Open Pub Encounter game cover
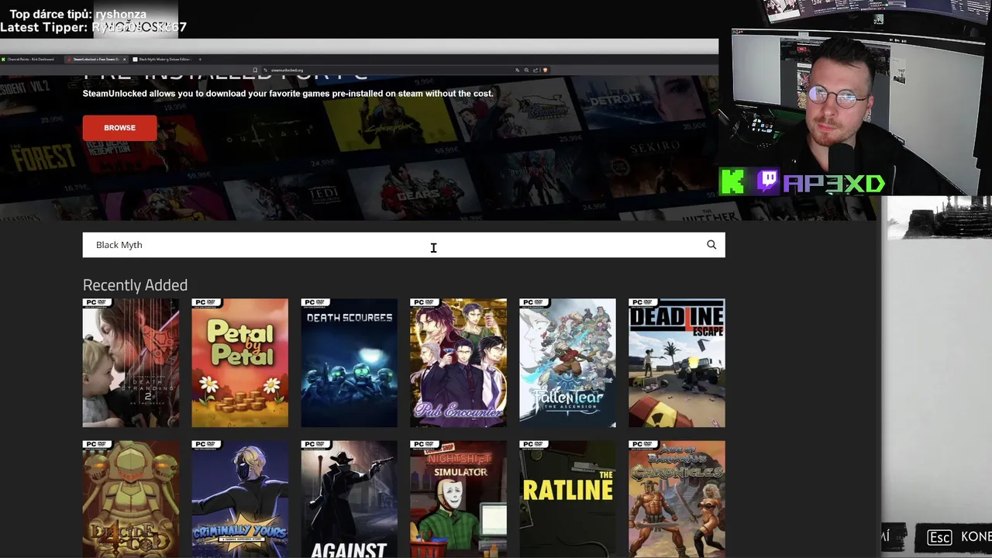Screen dimensions: 992x558 click(458, 363)
